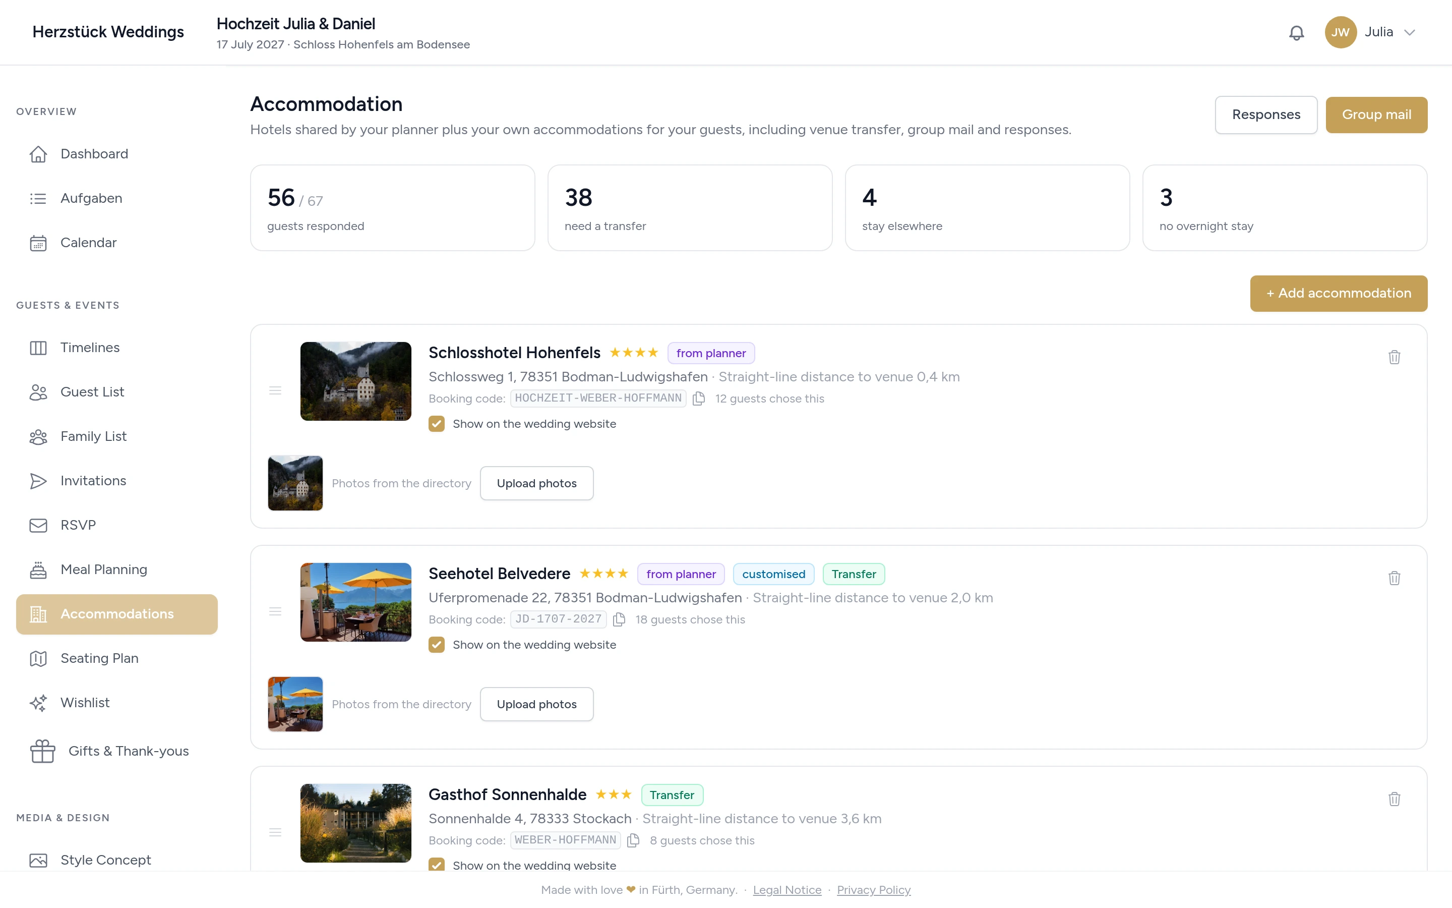Open the Gasthof Sonnenhalde main photo
Image resolution: width=1452 pixels, height=908 pixels.
[x=356, y=823]
